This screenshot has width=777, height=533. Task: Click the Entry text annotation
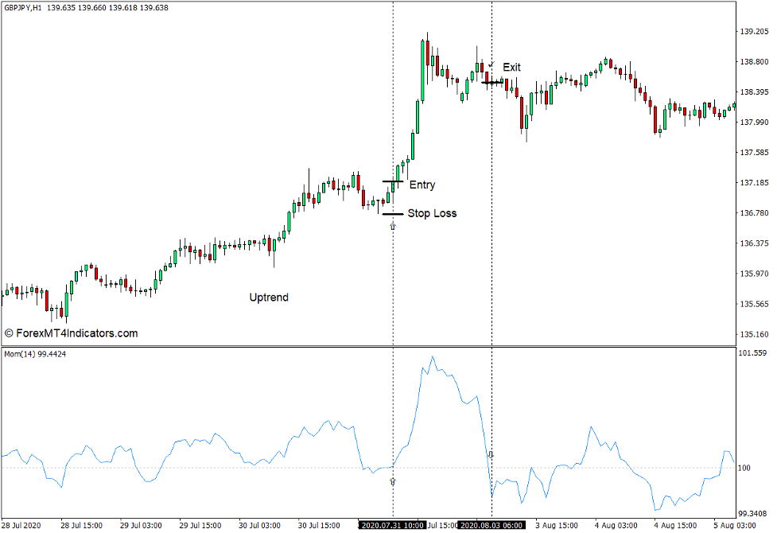(x=423, y=185)
